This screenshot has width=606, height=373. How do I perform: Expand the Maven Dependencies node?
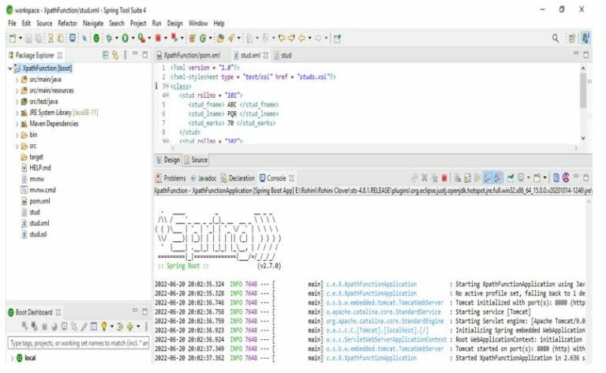17,124
